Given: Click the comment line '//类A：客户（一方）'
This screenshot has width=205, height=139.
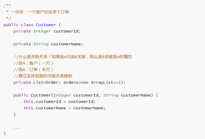Looking at the screenshot, I should [33, 63].
